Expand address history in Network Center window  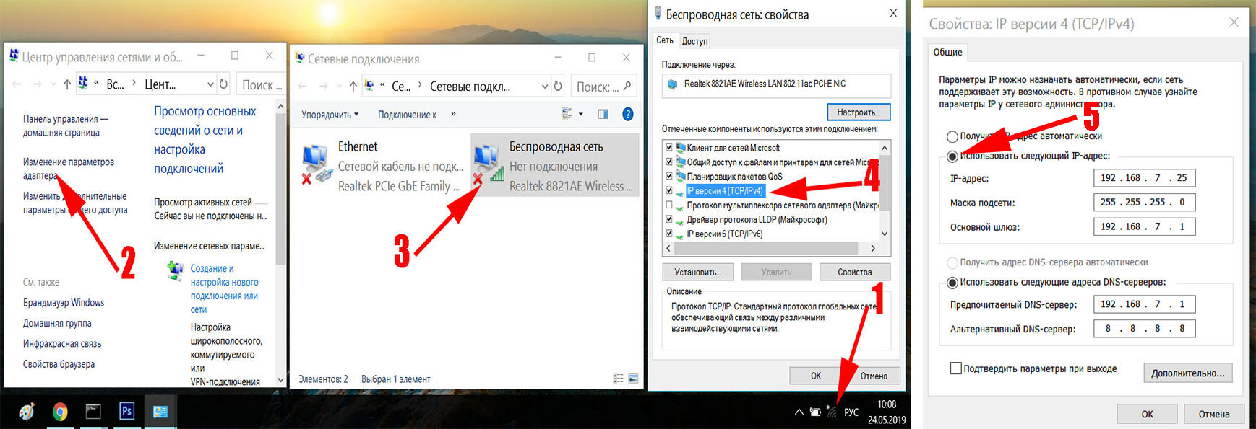point(210,84)
